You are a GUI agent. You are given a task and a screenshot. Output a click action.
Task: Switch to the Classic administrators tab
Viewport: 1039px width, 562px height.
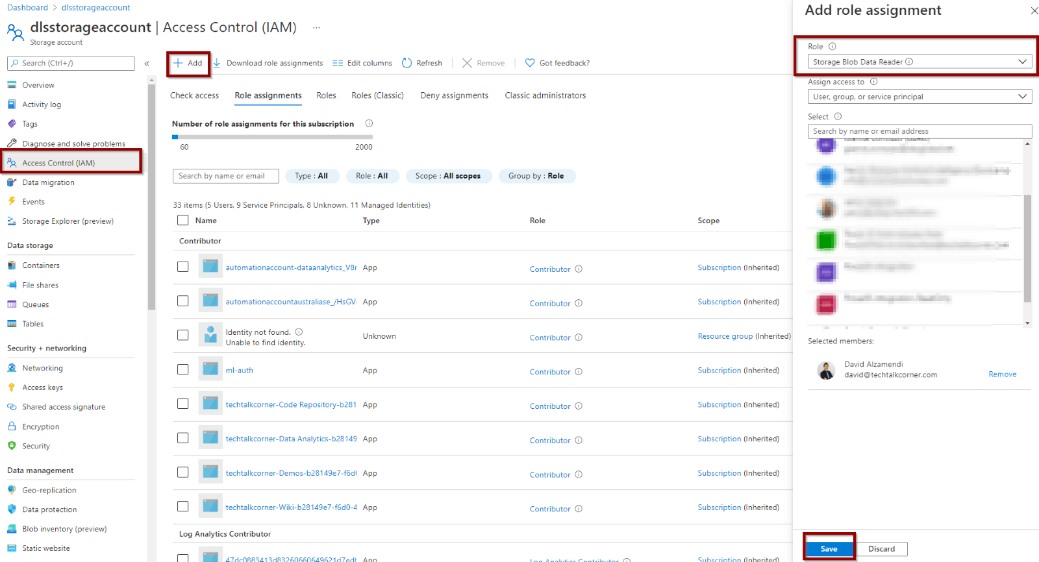(x=545, y=95)
